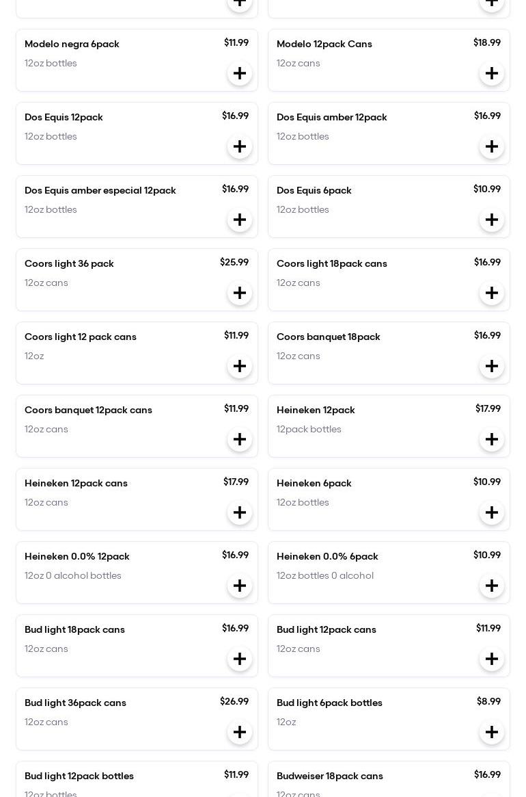526x797 pixels.
Task: Add Dos Equis amber 12pack
Action: pyautogui.click(x=492, y=147)
